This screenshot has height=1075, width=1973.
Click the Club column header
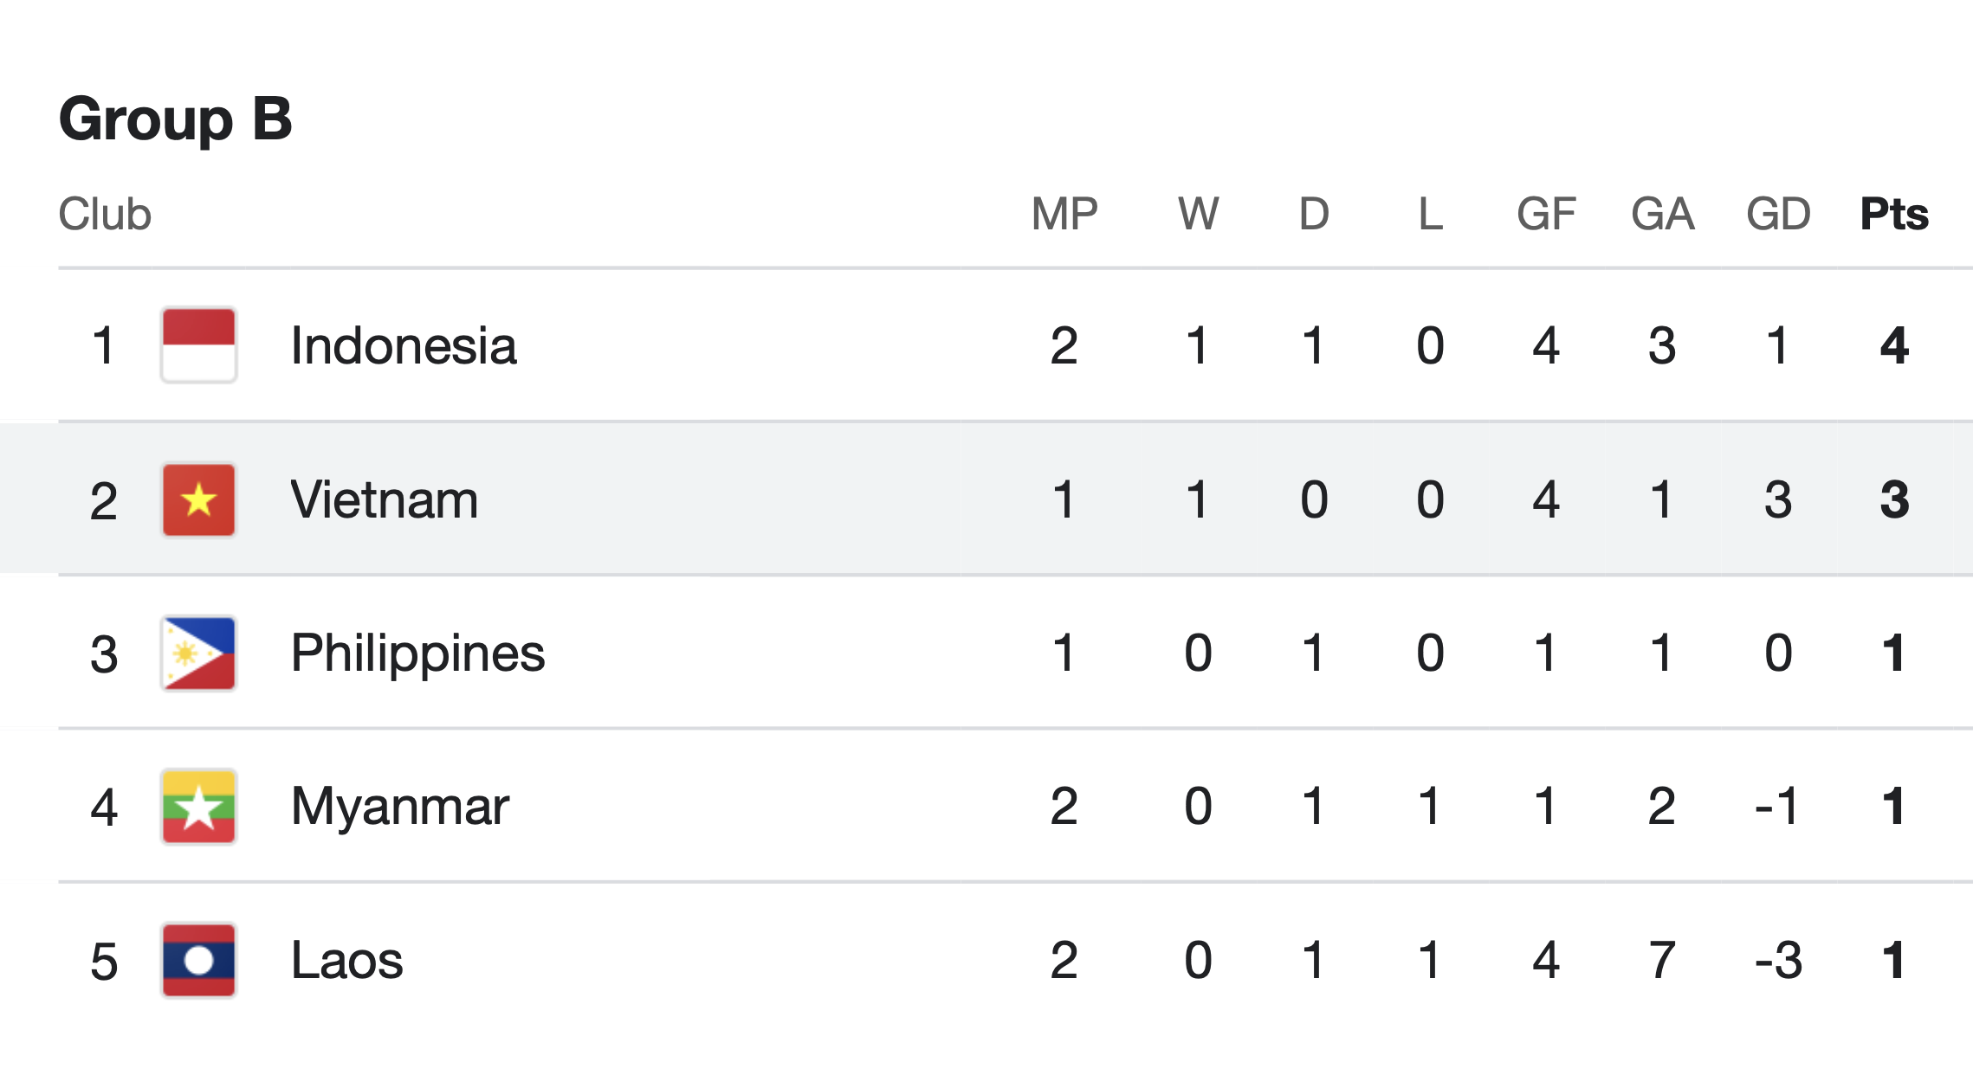[105, 214]
